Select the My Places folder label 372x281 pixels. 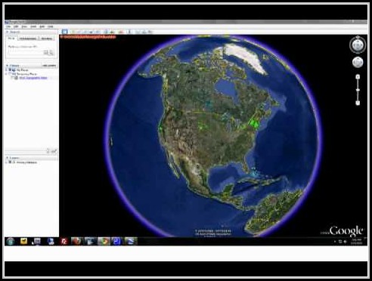pos(23,70)
